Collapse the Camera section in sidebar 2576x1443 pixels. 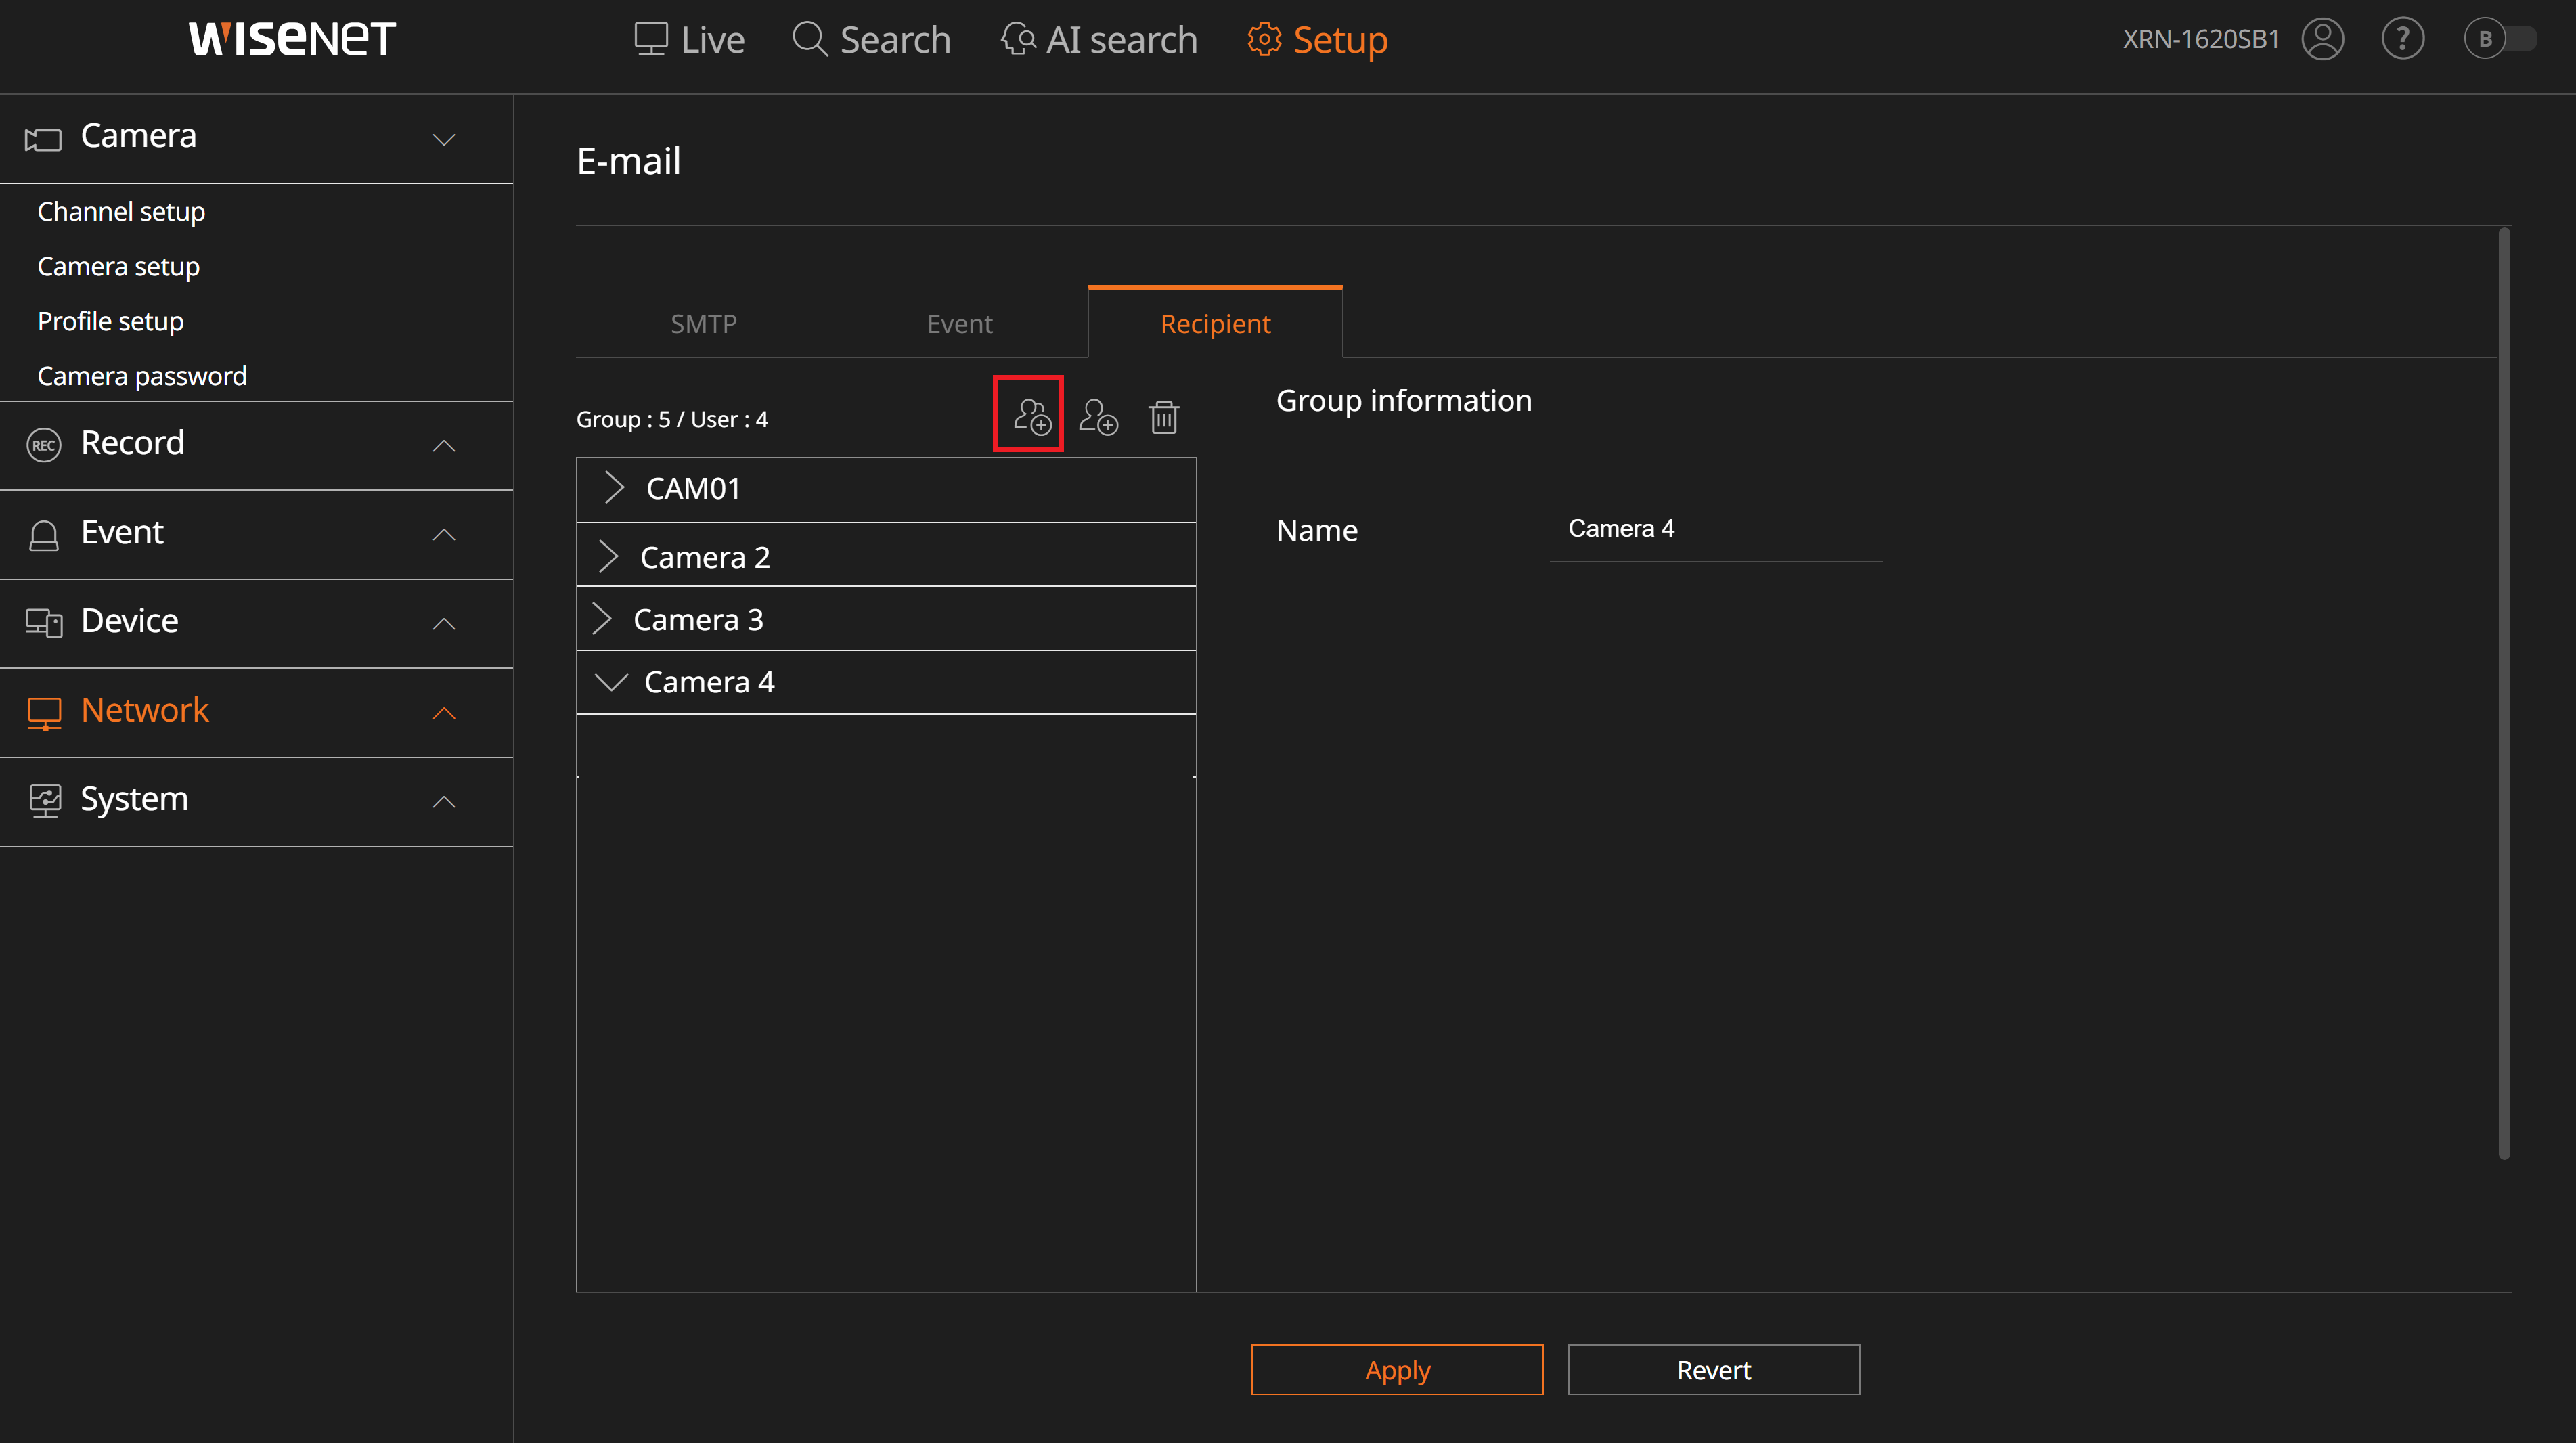click(444, 139)
